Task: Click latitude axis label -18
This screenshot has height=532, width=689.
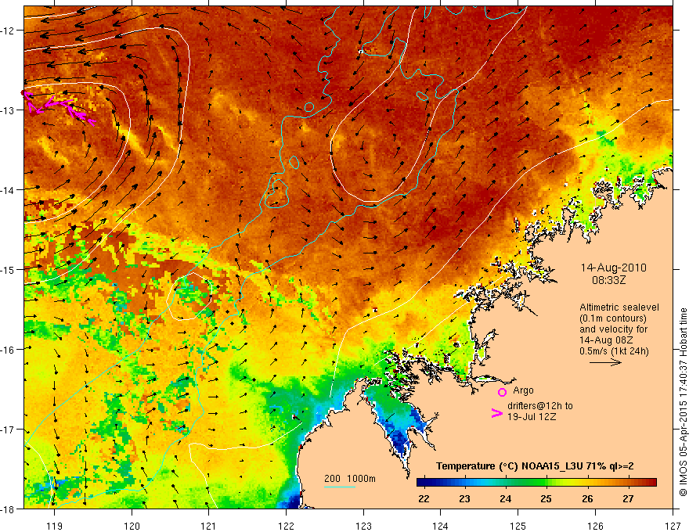Action: pyautogui.click(x=8, y=509)
